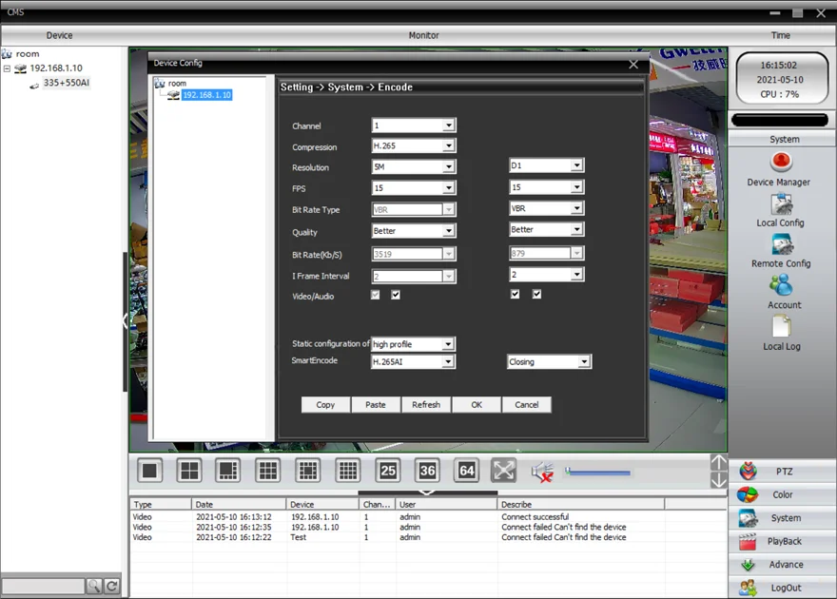Open the Remote Config icon

point(781,244)
